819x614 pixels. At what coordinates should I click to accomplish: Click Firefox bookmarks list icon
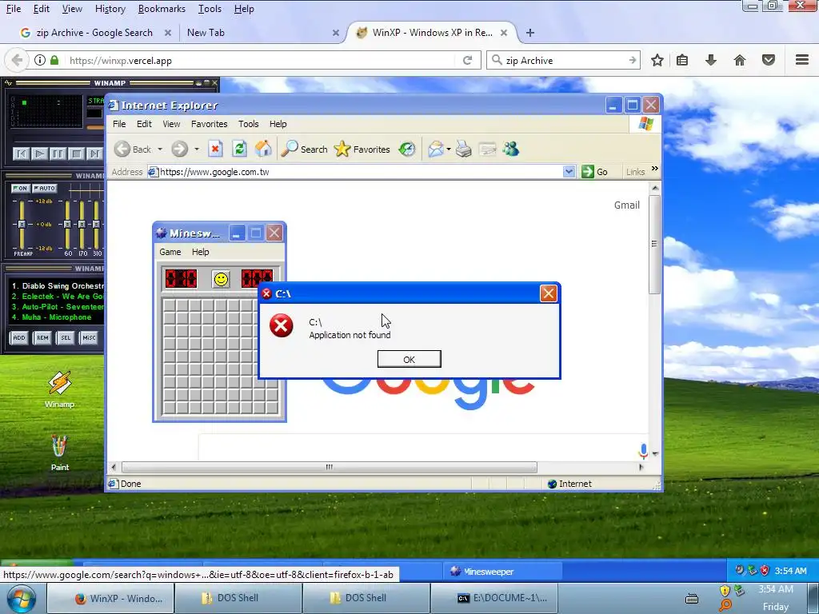point(682,61)
